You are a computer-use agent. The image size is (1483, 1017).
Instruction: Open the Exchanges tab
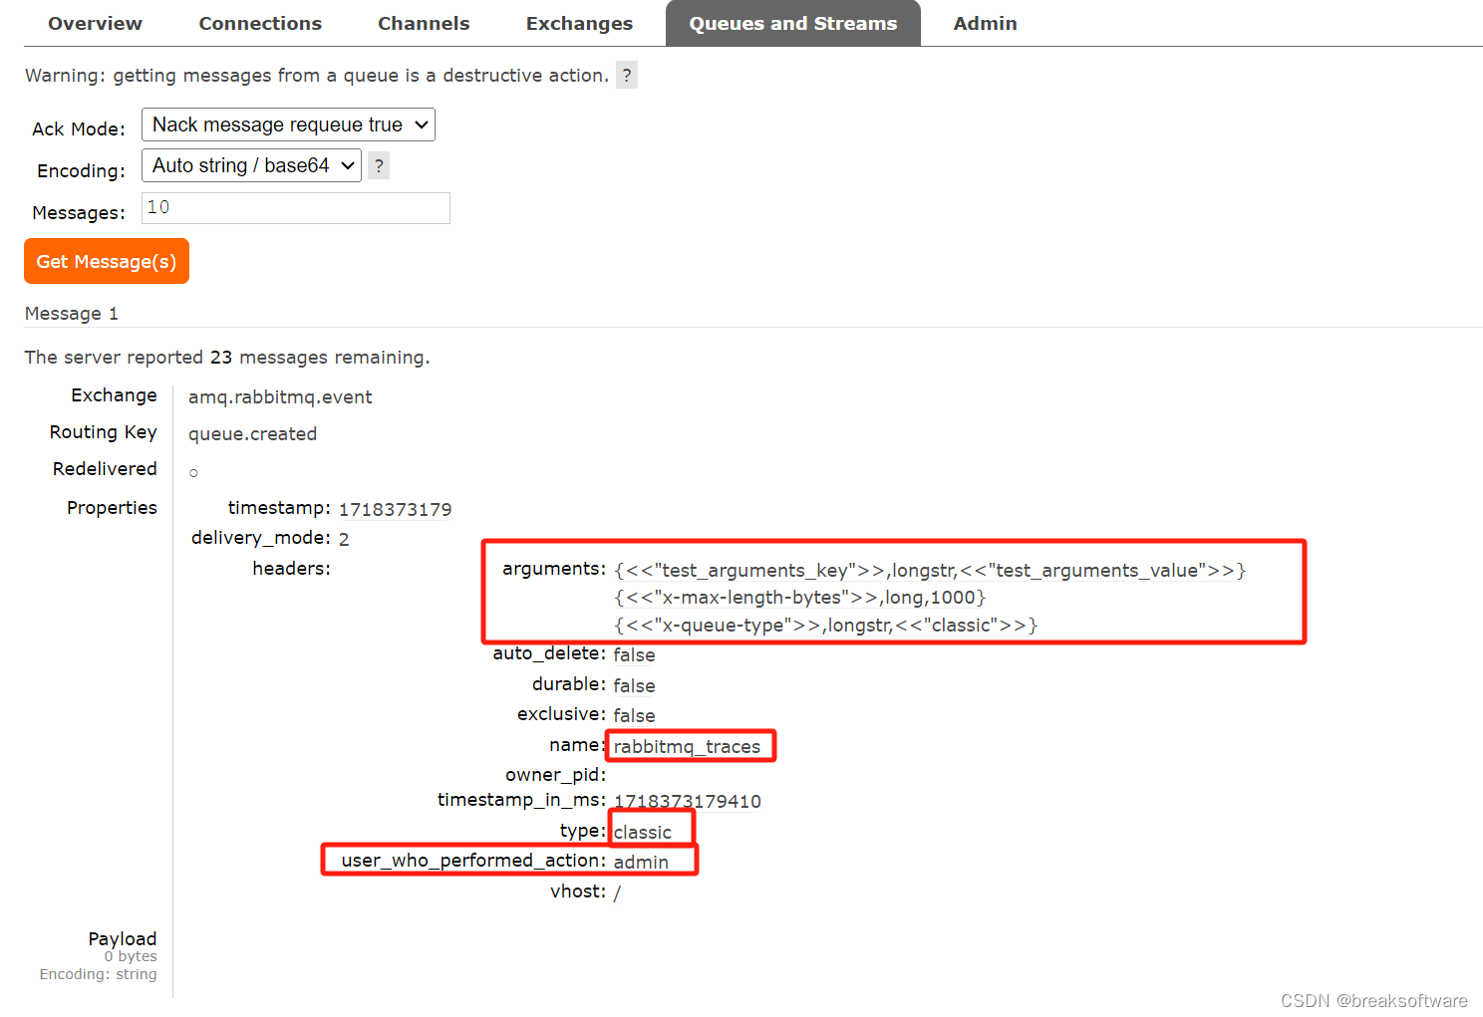[x=579, y=23]
